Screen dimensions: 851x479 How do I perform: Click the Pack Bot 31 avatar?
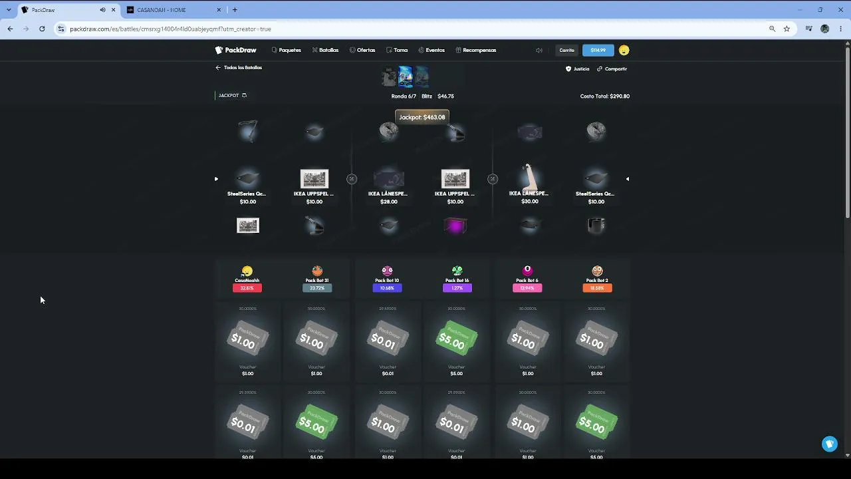pyautogui.click(x=317, y=271)
